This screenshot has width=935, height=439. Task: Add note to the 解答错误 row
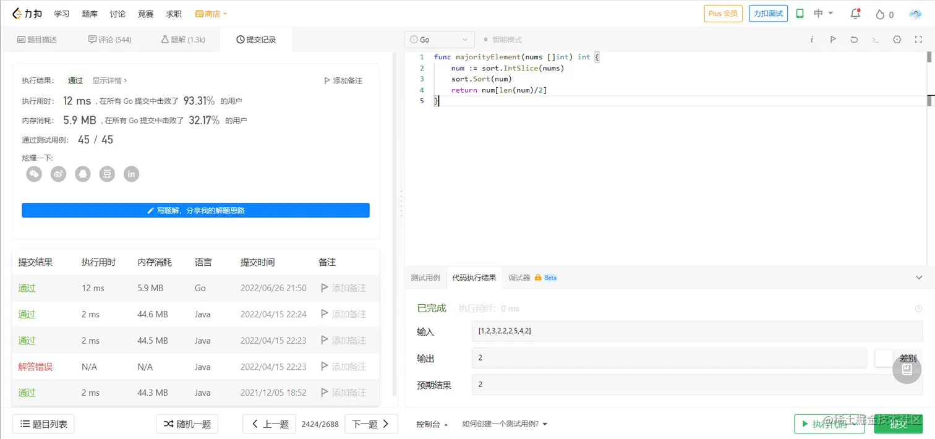[344, 367]
